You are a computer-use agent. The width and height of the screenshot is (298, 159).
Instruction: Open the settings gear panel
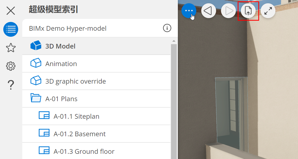[x=11, y=66]
